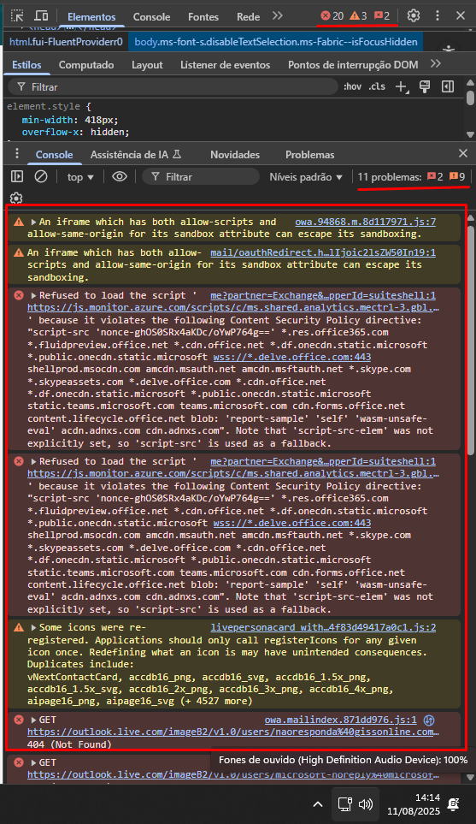Image resolution: width=476 pixels, height=824 pixels.
Task: Open the top context dropdown
Action: point(80,177)
